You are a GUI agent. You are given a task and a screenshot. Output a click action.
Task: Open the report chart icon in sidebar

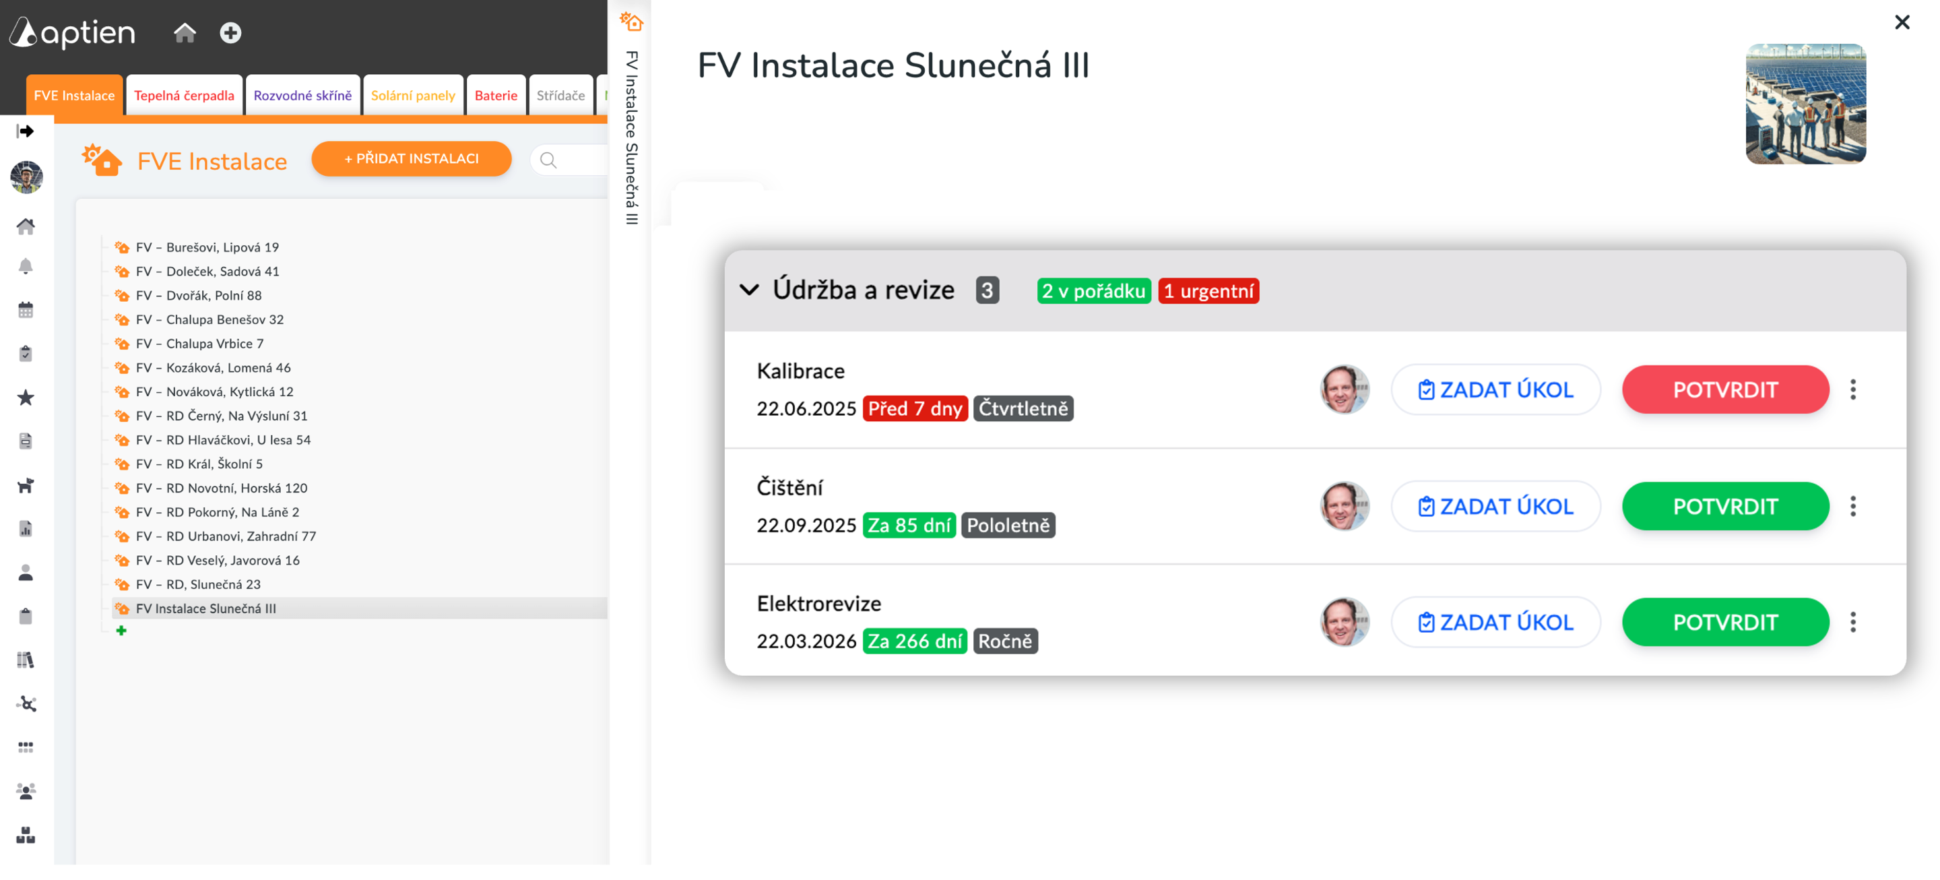26,529
